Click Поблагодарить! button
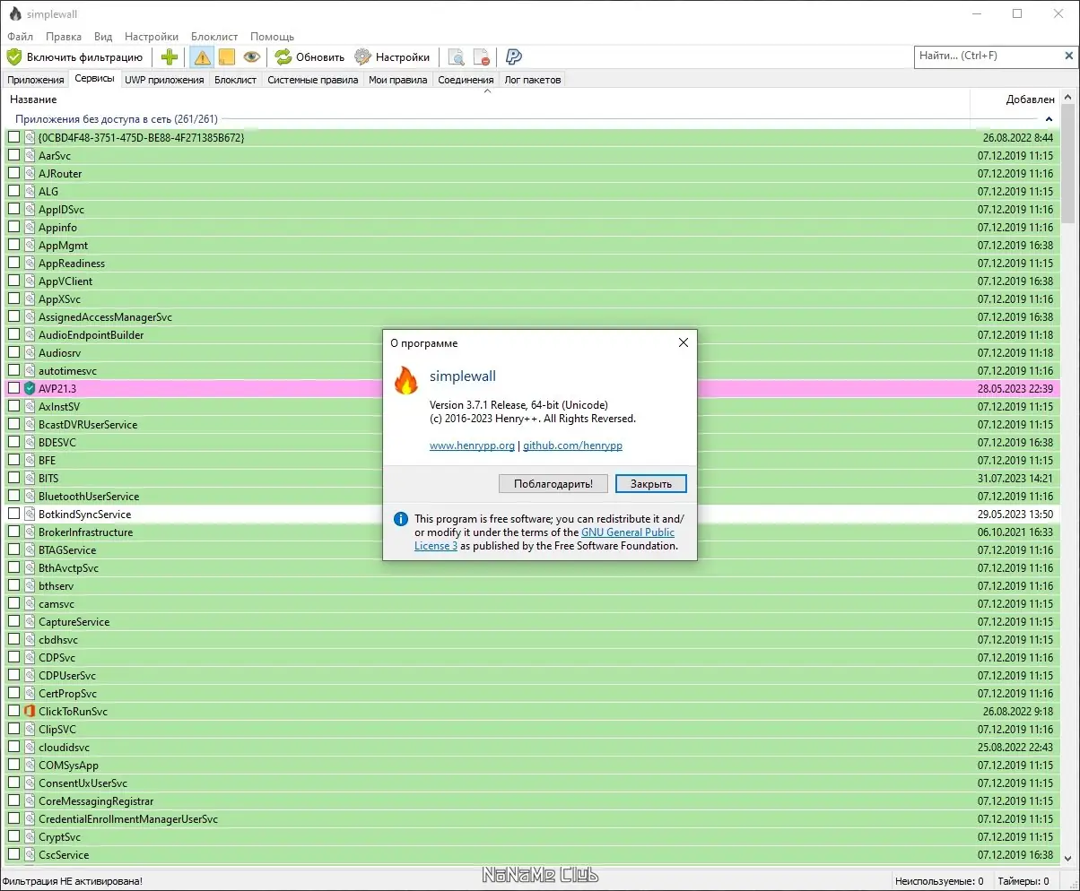Screen dimensions: 1080x891 pos(553,483)
